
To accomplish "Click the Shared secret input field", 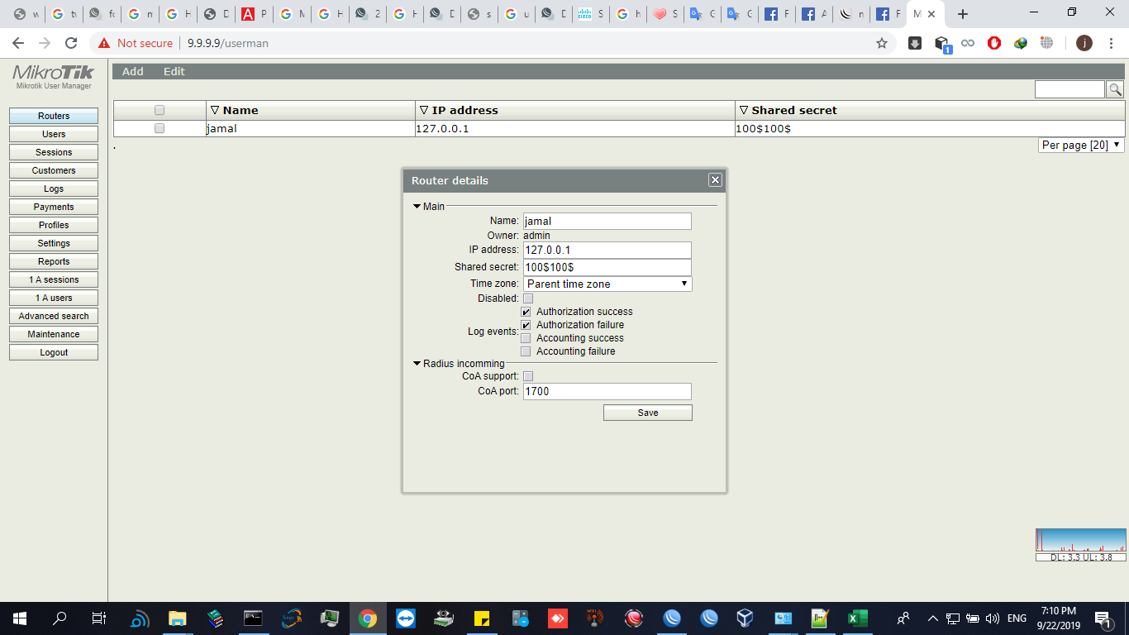I will (x=607, y=267).
